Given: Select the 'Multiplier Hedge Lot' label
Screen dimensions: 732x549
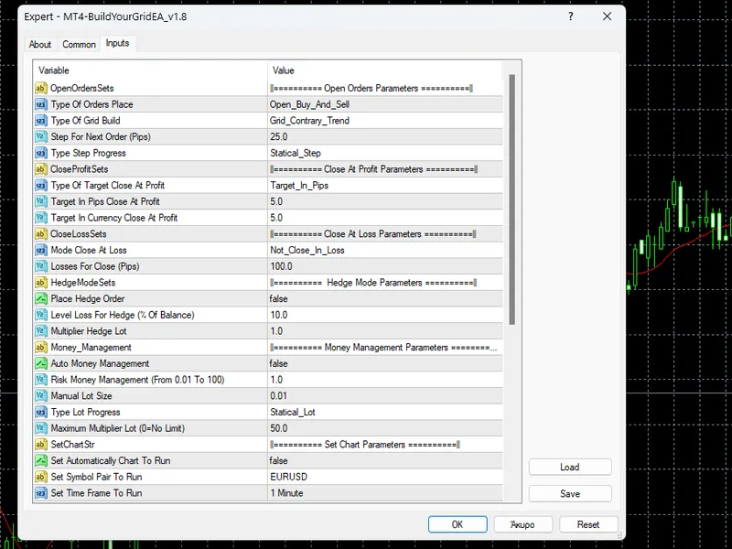Looking at the screenshot, I should (x=89, y=331).
